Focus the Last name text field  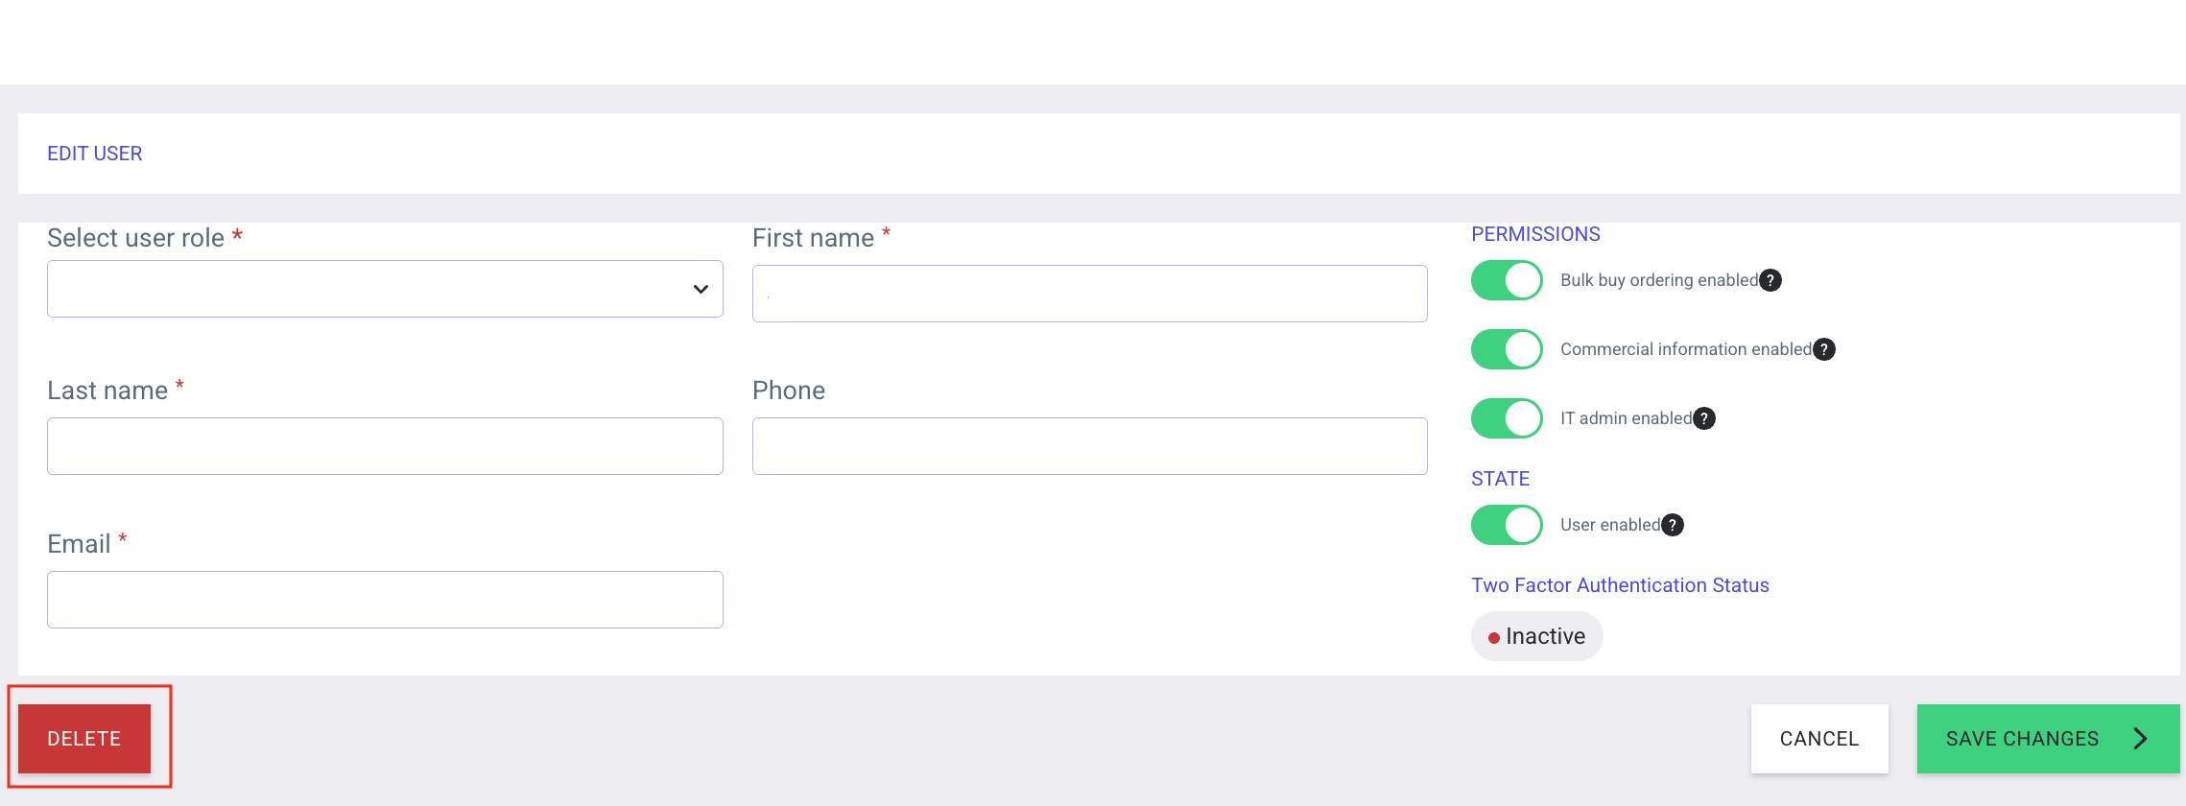point(384,446)
